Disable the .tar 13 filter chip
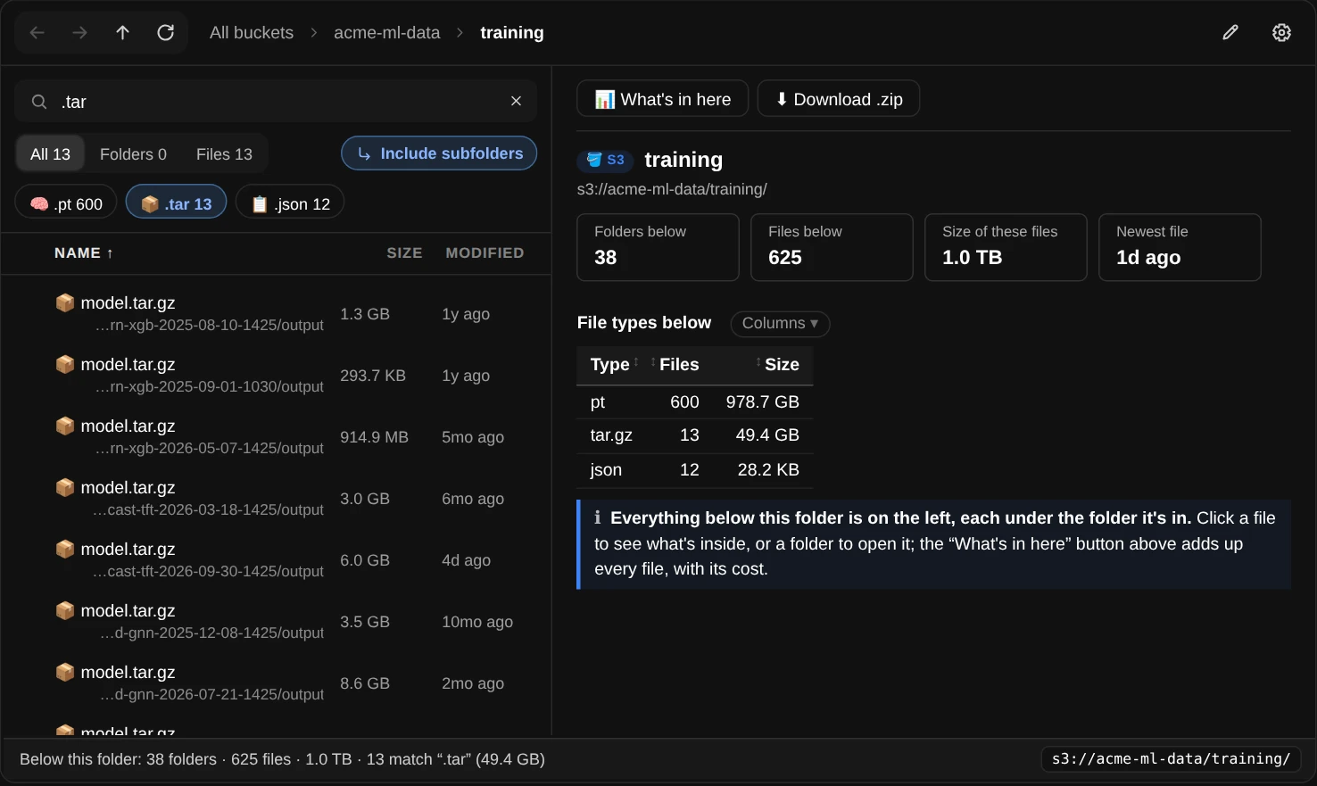 pos(176,203)
